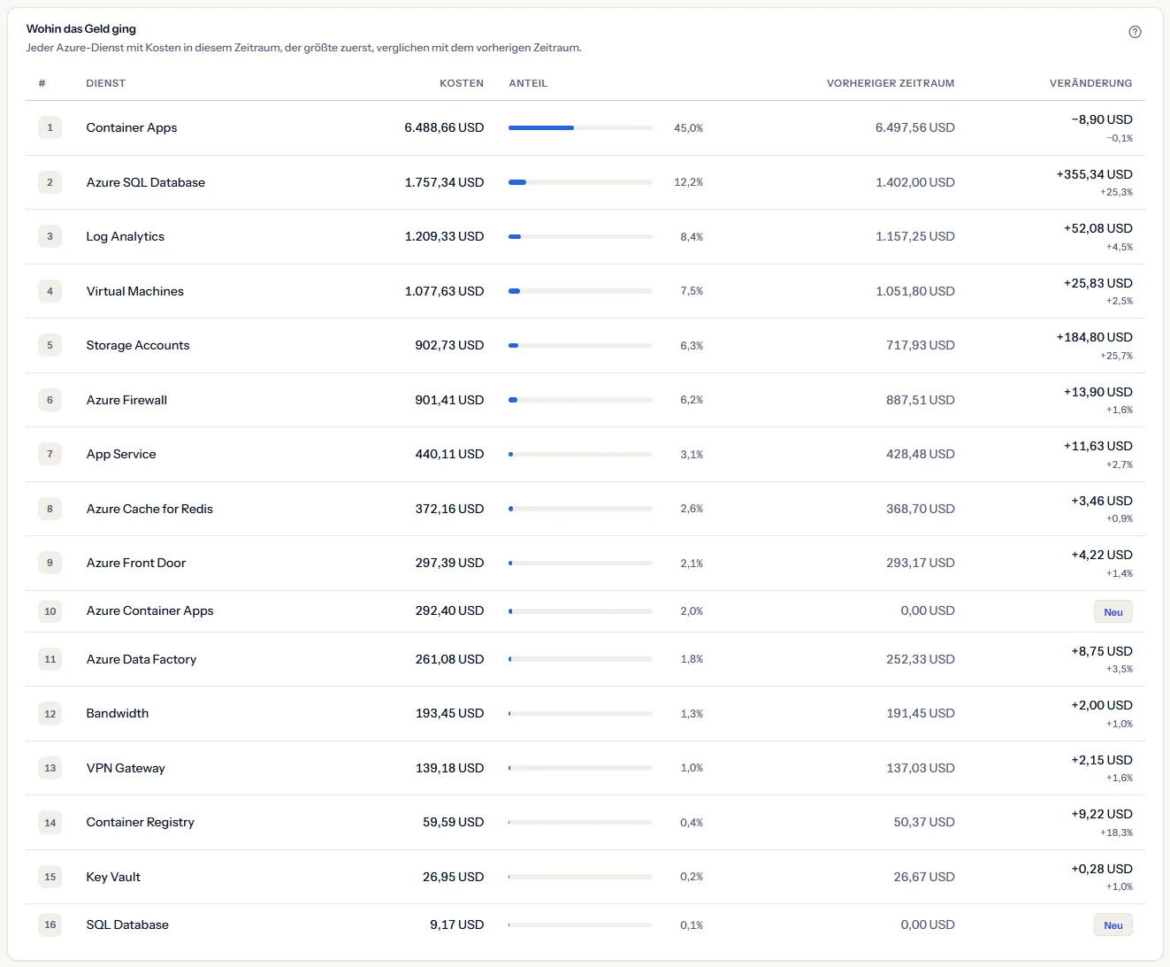Click the change percentage +18,3%
The width and height of the screenshot is (1170, 967).
tap(1116, 833)
